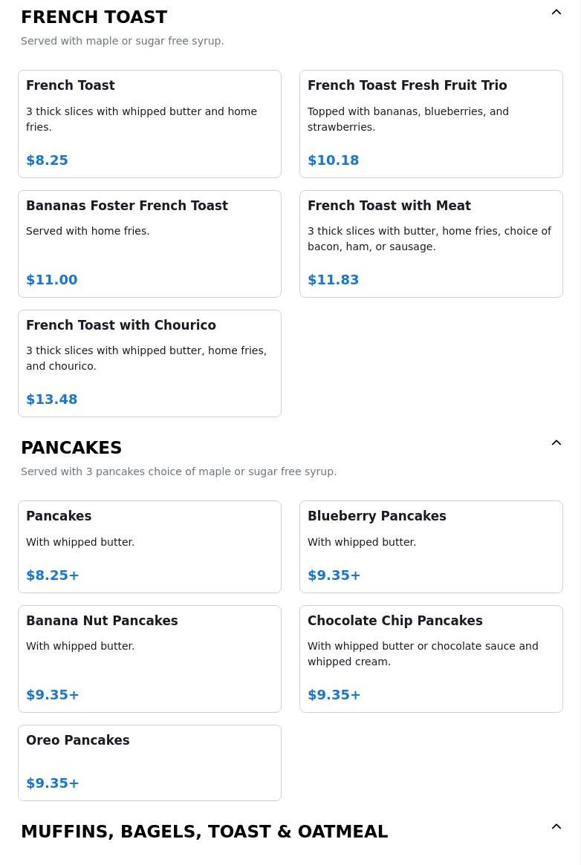Screen dimensions: 581x865
Task: Click the $11.00 Bananas Foster price
Action: 52,280
